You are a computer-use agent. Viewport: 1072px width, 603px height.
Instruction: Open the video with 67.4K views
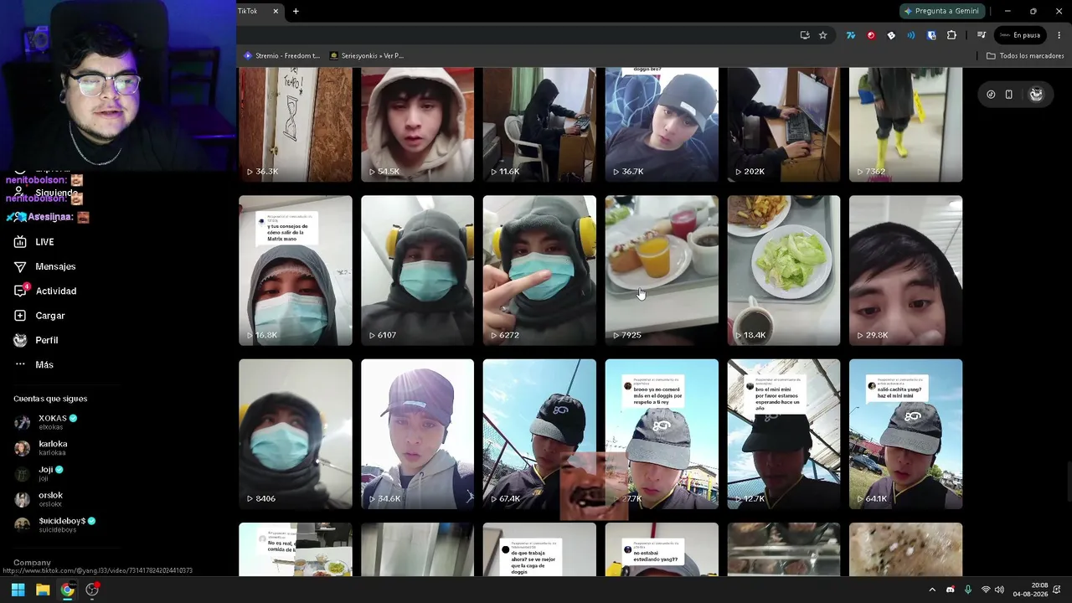[539, 434]
